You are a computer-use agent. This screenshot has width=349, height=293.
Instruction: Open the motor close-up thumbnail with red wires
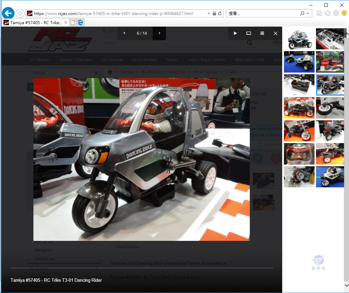[299, 176]
